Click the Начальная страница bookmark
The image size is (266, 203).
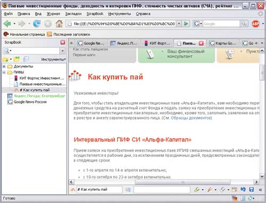pos(24,35)
